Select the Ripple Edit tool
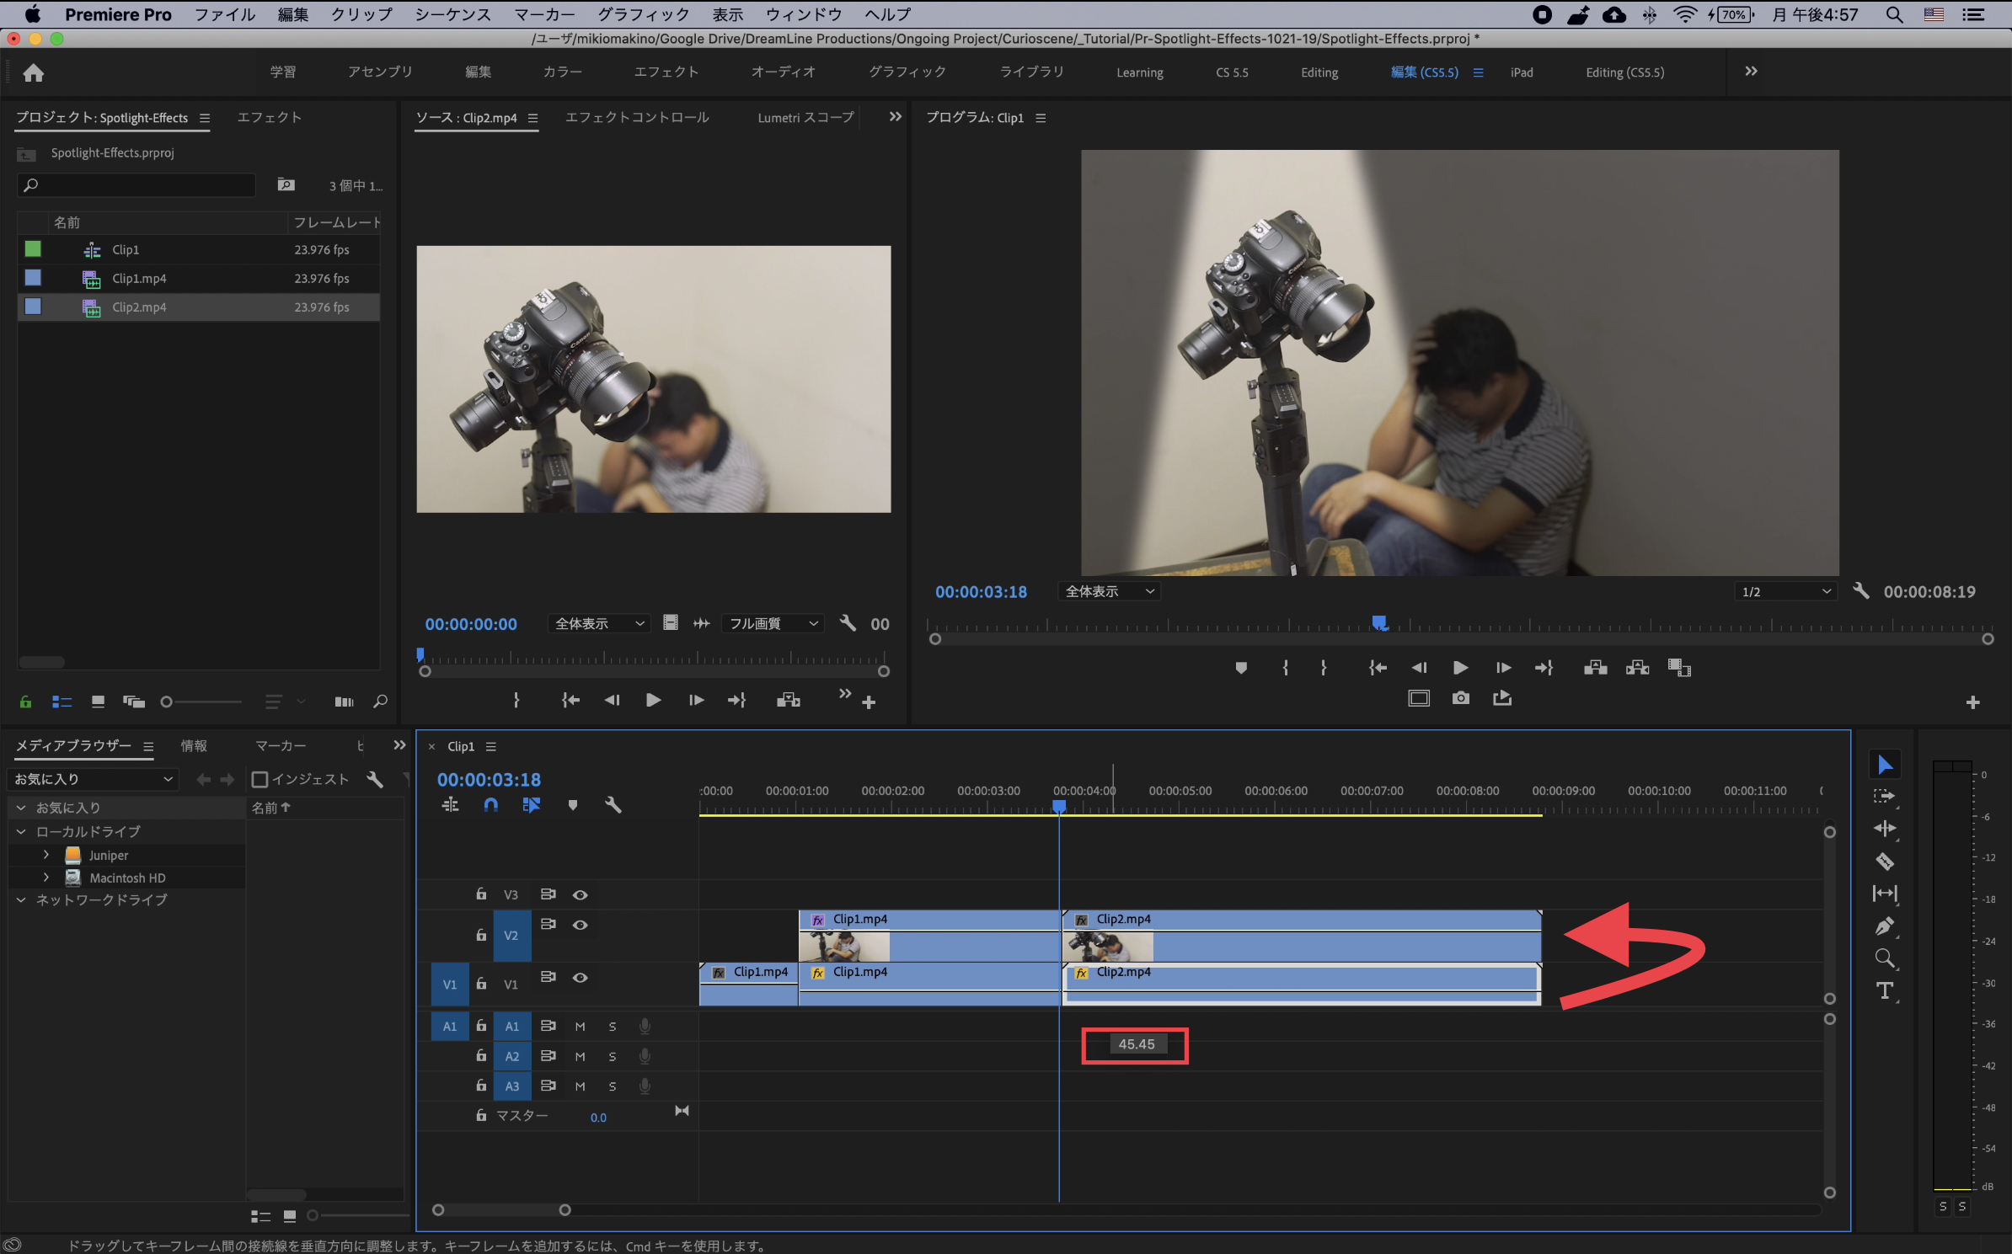2012x1254 pixels. pyautogui.click(x=1885, y=829)
